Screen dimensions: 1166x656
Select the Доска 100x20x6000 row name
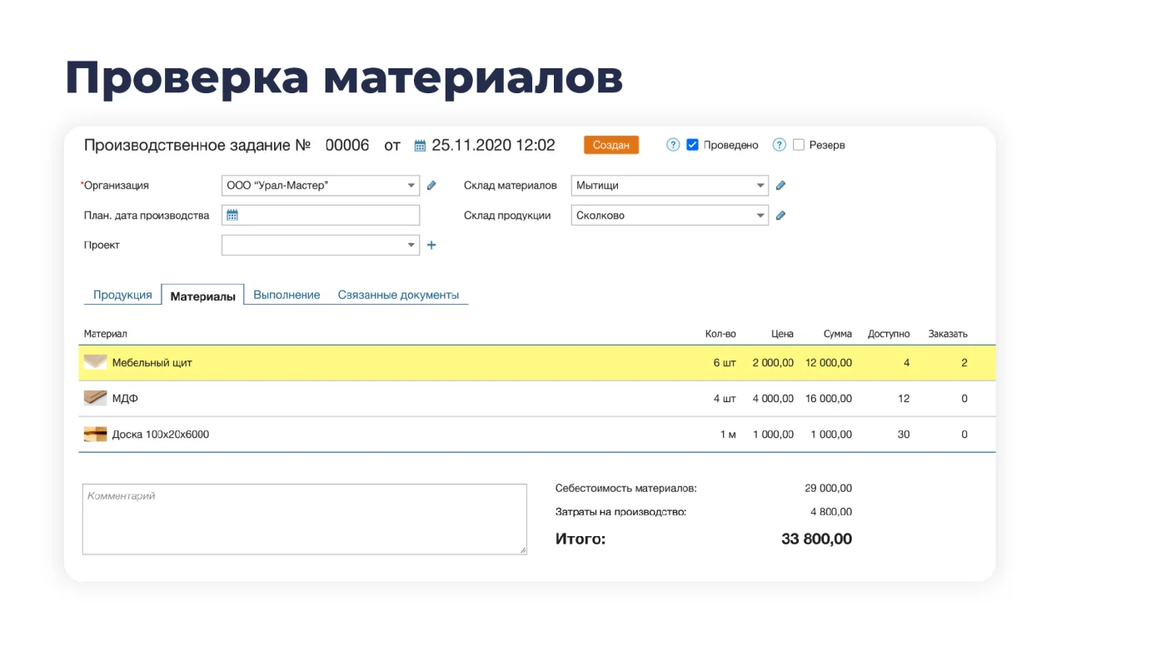click(161, 435)
